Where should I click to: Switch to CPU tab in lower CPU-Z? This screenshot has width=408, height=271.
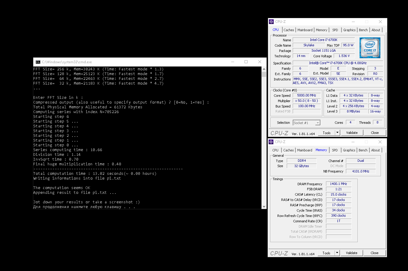tap(275, 150)
